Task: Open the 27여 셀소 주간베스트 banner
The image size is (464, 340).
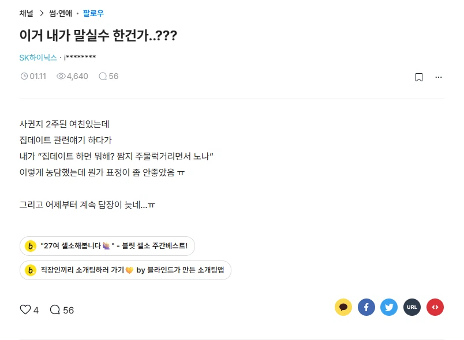Action: point(110,245)
